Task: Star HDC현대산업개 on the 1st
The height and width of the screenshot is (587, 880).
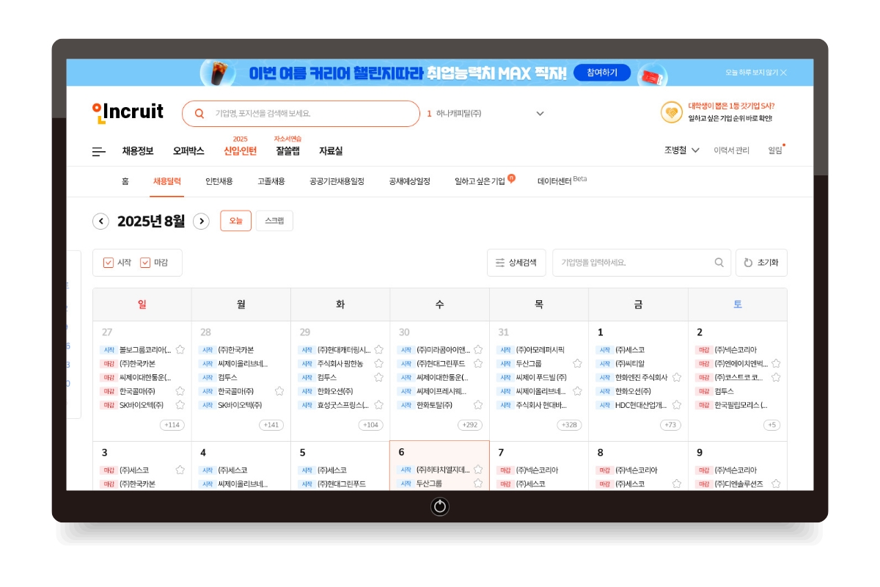Action: click(677, 405)
